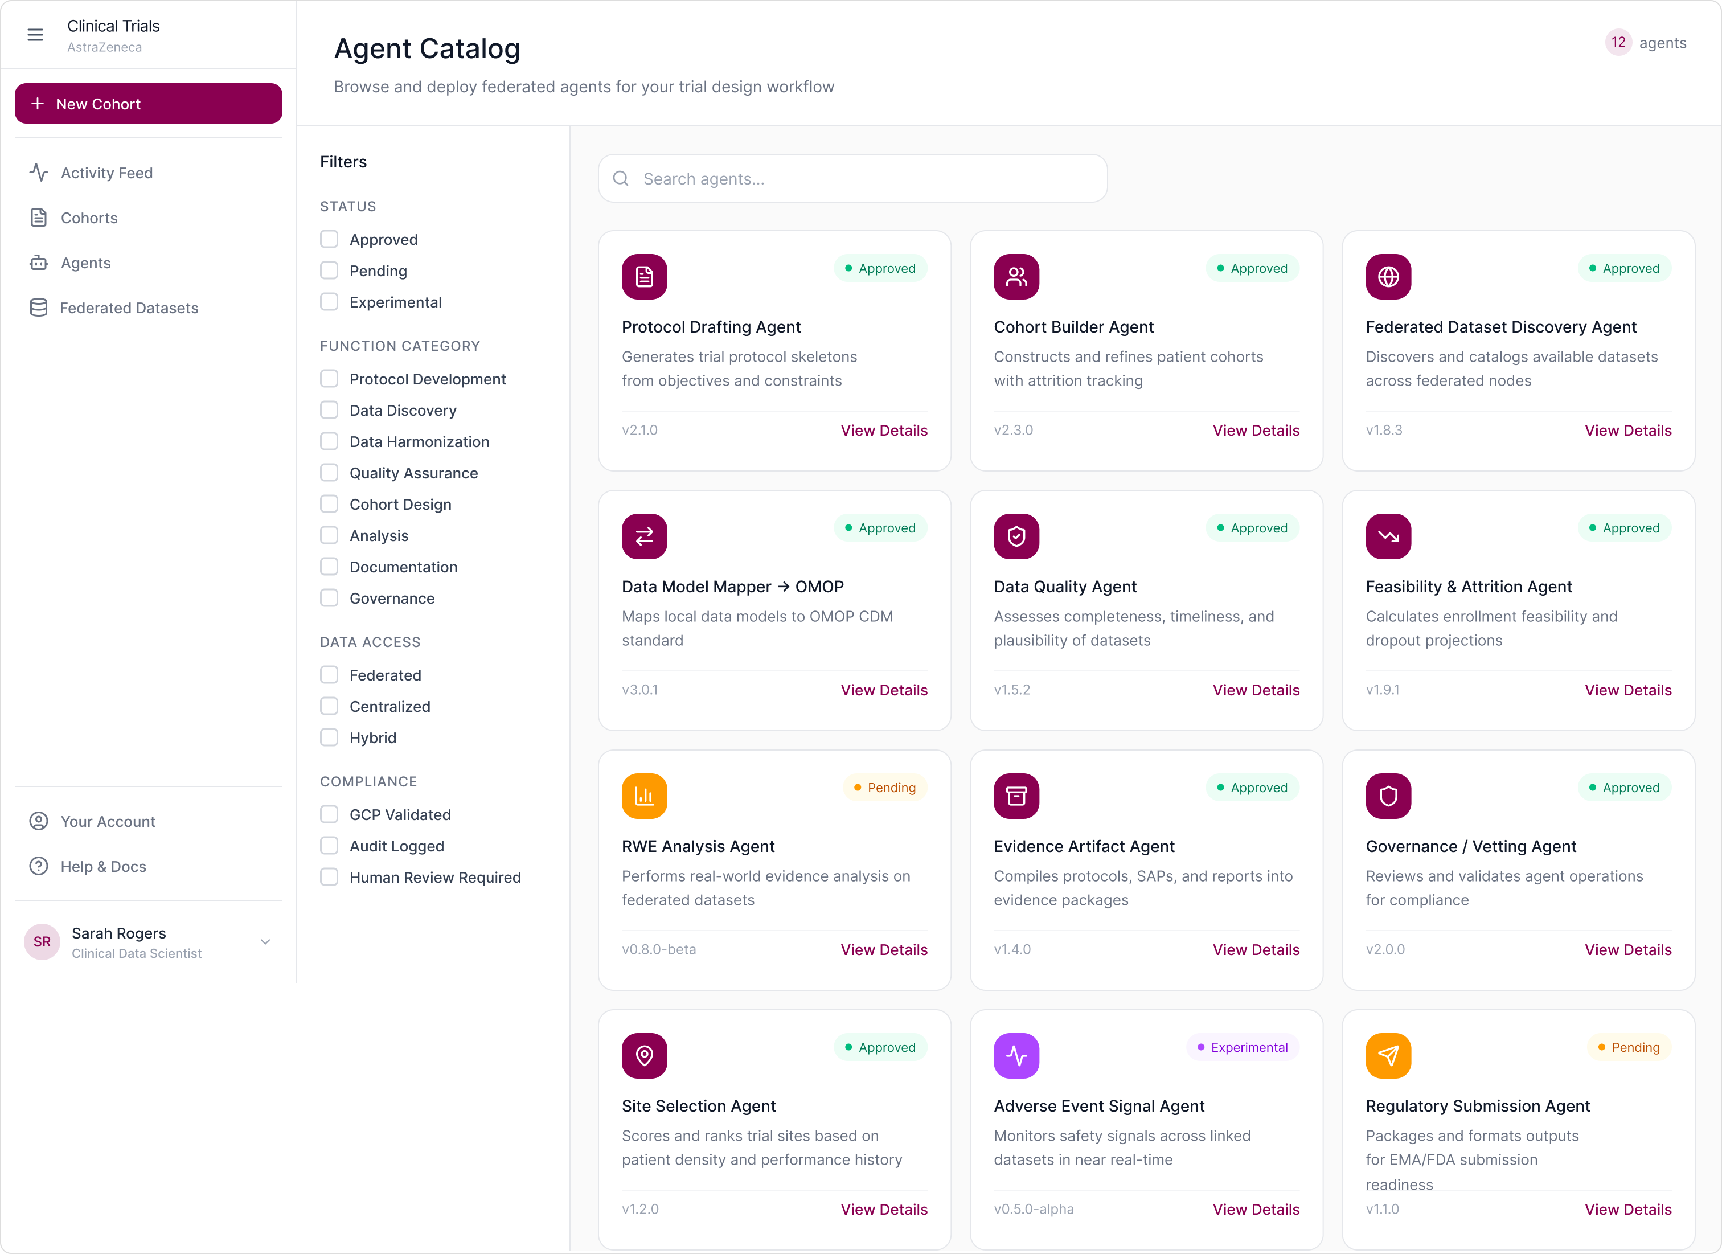This screenshot has width=1722, height=1254.
Task: Click the Feasibility & Attrition trend-down icon
Action: [1389, 536]
